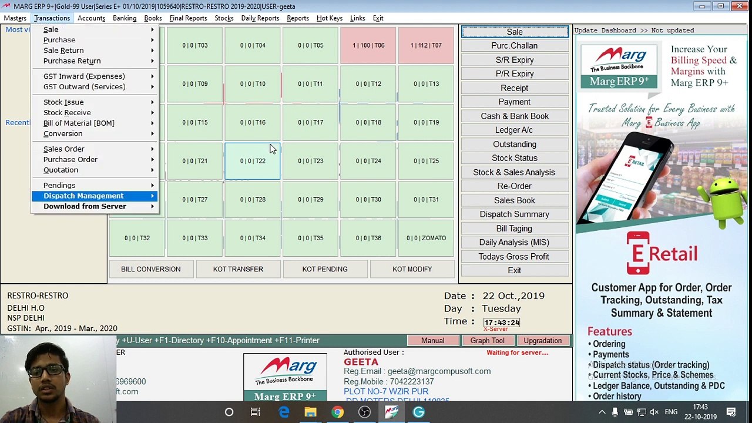Screen dimensions: 752x423
Task: Expand the Sale submenu arrow
Action: pyautogui.click(x=152, y=29)
